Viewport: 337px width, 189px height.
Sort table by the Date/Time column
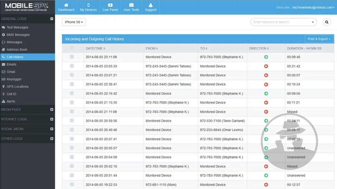(x=95, y=48)
